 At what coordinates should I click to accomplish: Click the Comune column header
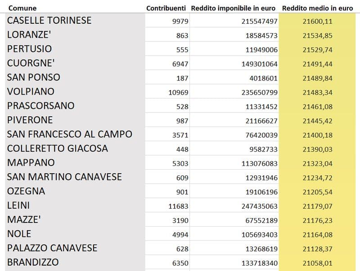point(22,8)
